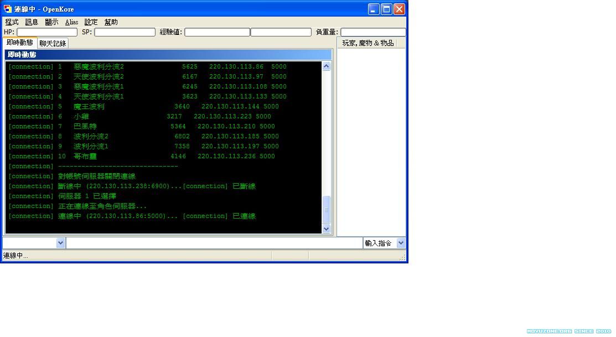This screenshot has height=337, width=616.
Task: Open the 程式 menu
Action: [x=12, y=22]
